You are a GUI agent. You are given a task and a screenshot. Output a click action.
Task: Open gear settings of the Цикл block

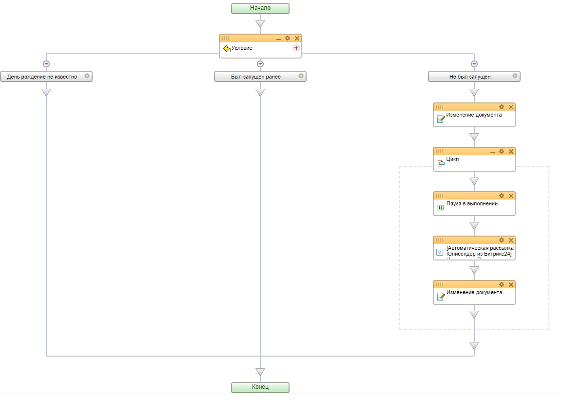tap(502, 151)
